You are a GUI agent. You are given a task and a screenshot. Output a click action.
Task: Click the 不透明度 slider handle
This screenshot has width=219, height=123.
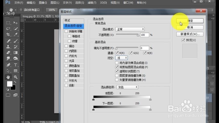point(138,35)
